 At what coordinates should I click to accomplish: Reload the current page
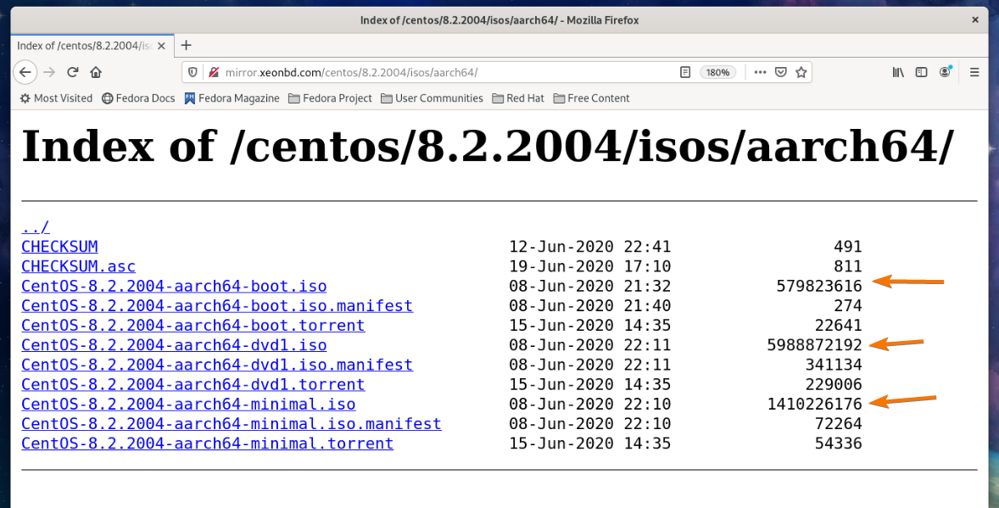tap(73, 72)
